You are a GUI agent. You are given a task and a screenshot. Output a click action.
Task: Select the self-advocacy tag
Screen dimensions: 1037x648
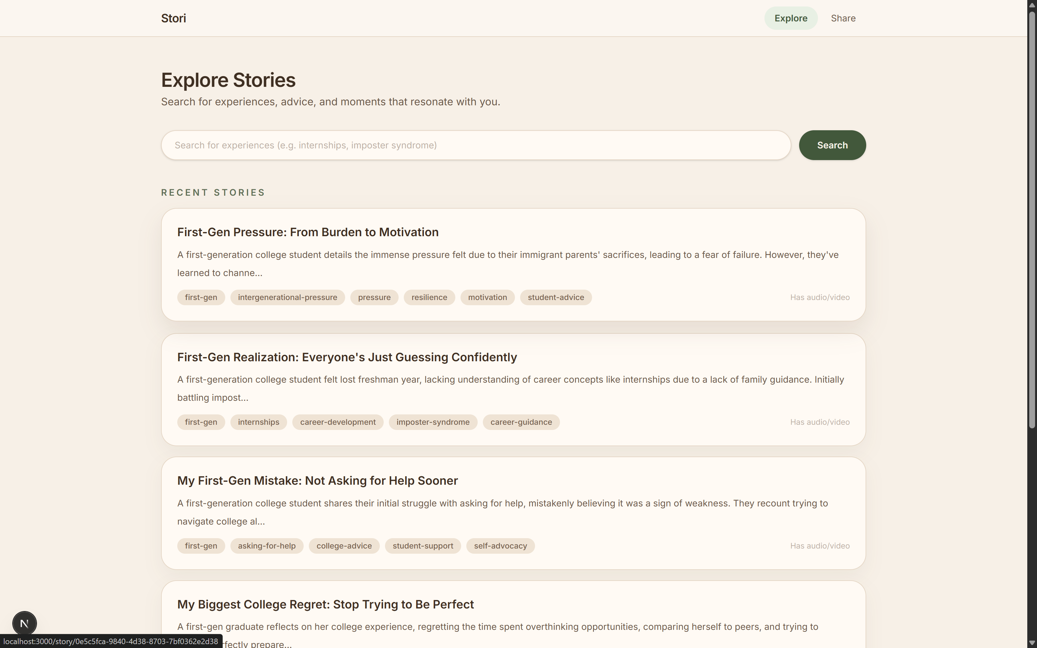click(x=500, y=546)
